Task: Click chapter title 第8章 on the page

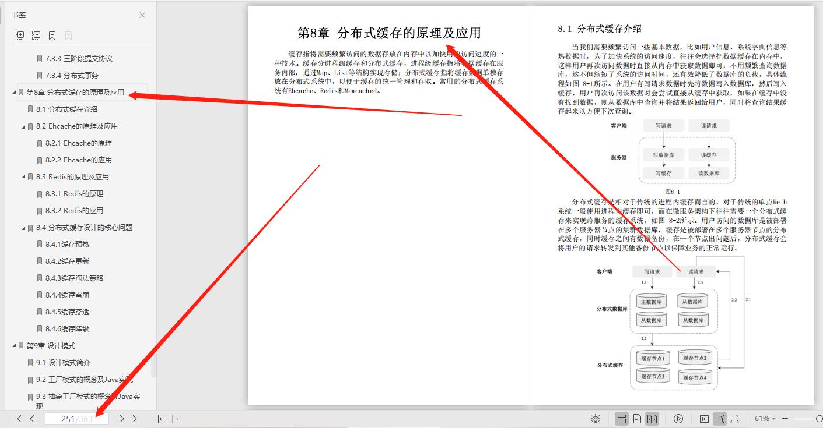Action: pyautogui.click(x=389, y=33)
